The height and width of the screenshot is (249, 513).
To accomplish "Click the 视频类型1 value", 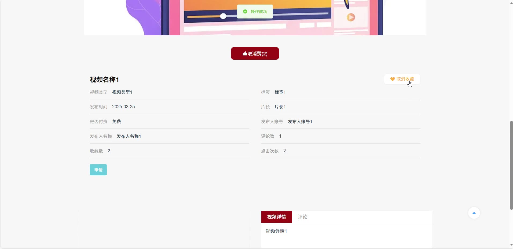I will (122, 92).
